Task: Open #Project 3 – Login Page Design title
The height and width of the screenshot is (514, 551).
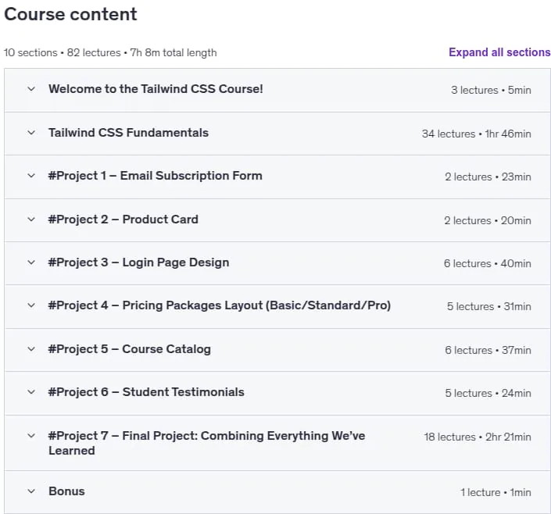Action: click(139, 262)
